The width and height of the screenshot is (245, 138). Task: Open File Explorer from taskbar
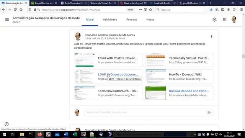22,135
